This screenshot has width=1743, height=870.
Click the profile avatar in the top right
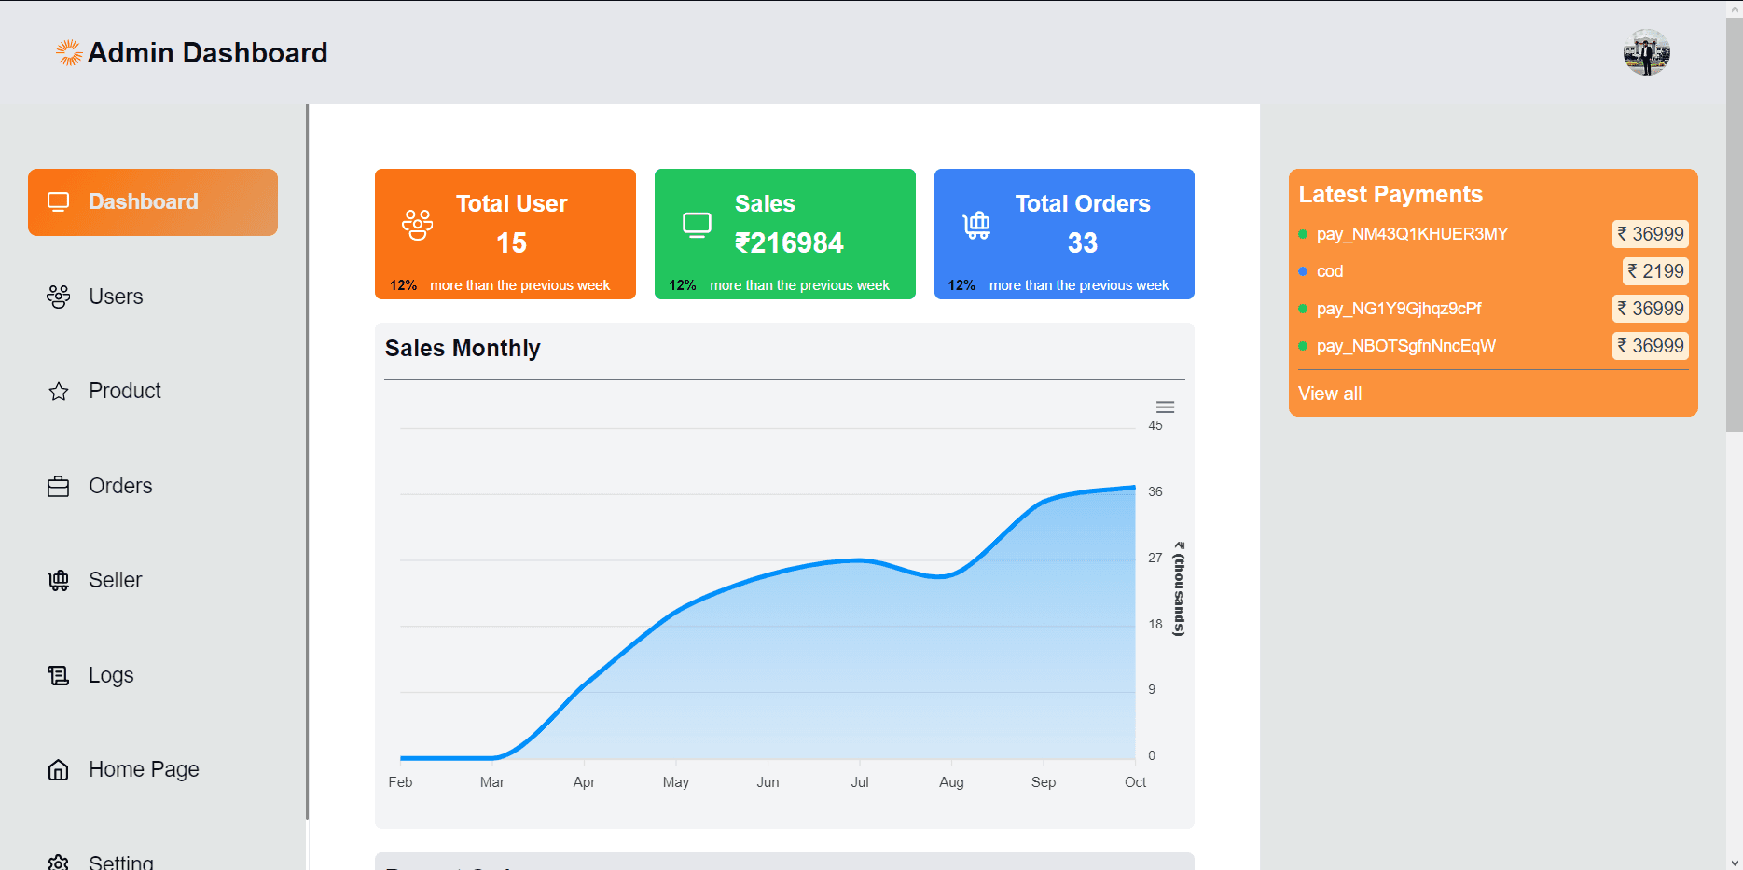point(1646,52)
